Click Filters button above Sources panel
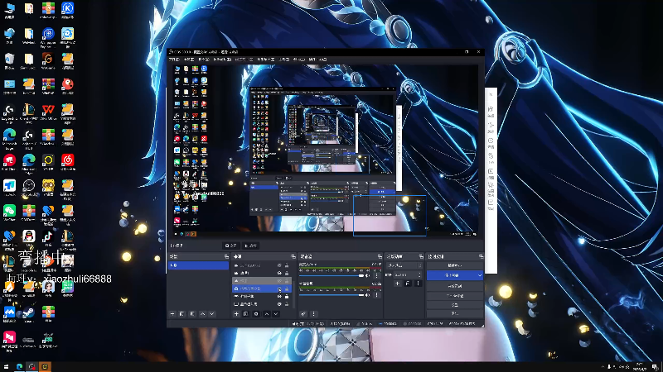The width and height of the screenshot is (663, 372). (251, 246)
